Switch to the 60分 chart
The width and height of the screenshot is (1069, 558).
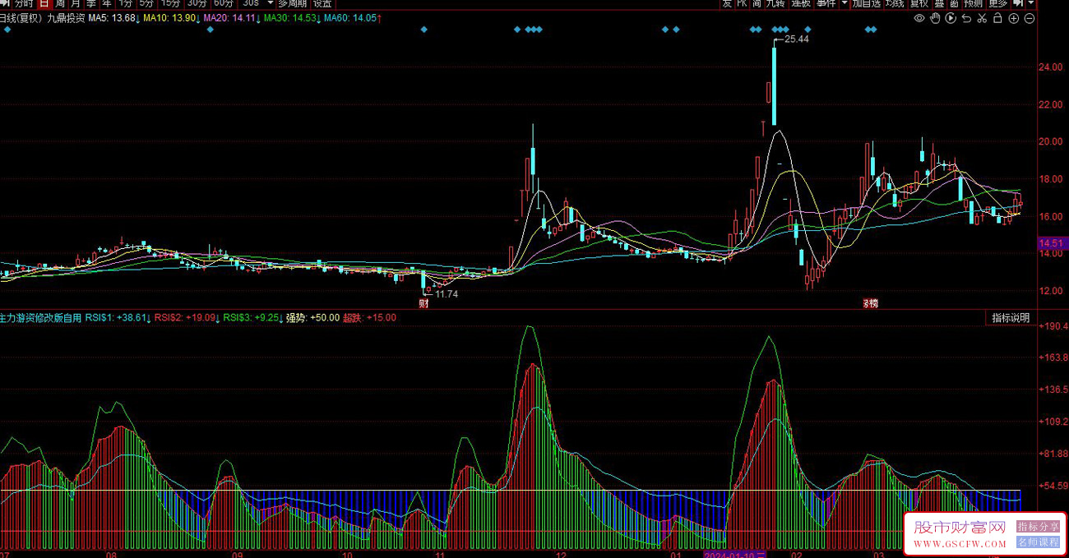224,3
